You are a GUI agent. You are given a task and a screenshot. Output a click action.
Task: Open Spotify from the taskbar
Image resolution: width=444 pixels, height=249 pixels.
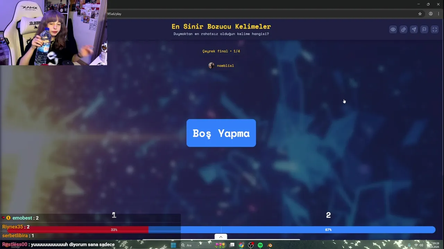260,245
